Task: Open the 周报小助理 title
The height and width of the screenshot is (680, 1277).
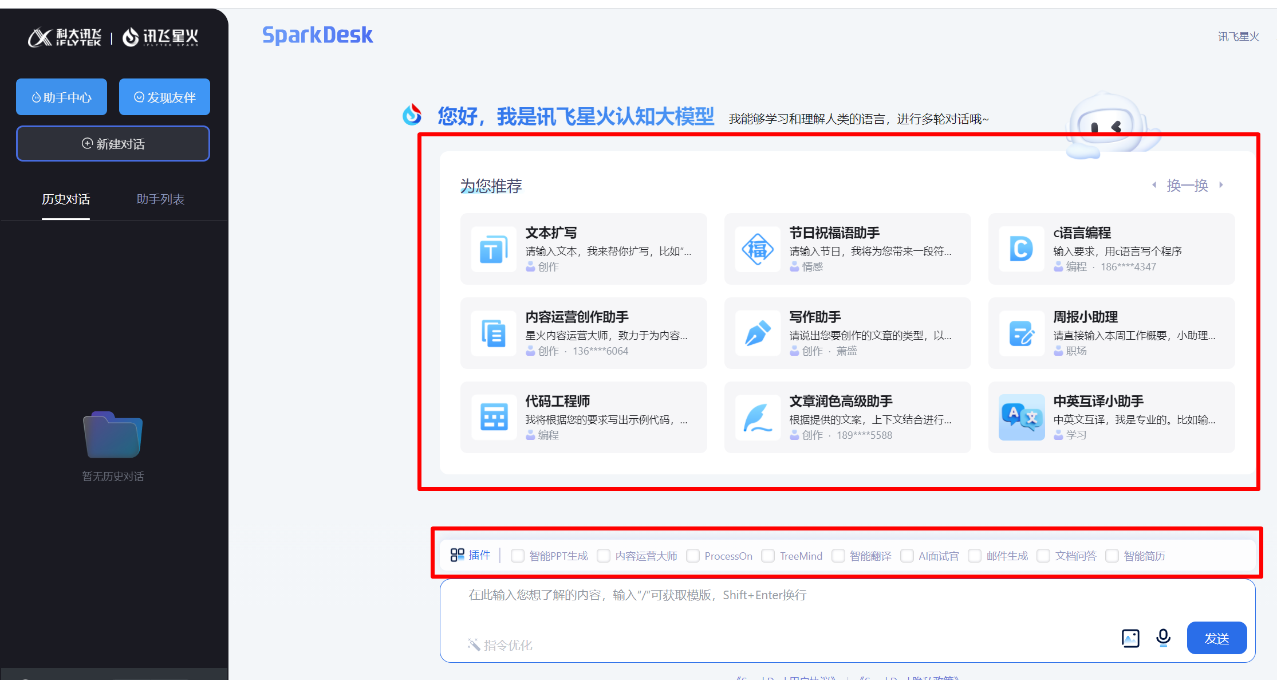Action: [x=1085, y=317]
